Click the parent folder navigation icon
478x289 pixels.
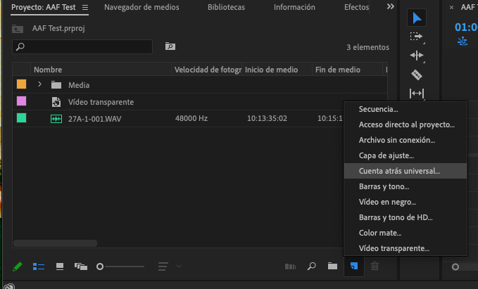(18, 29)
